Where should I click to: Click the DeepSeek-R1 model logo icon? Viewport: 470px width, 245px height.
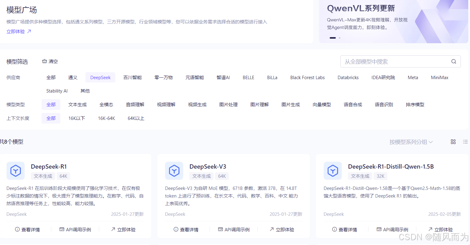pos(16,171)
